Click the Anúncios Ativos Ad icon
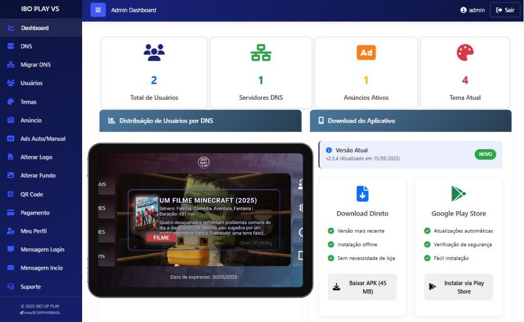524x322 pixels. click(366, 53)
